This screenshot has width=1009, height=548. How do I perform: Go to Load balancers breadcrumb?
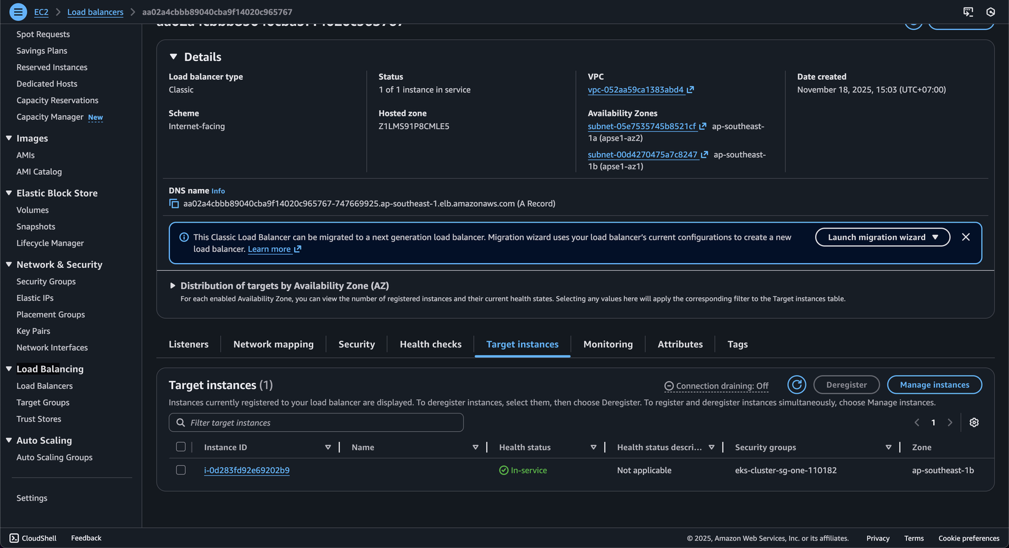[x=95, y=12]
